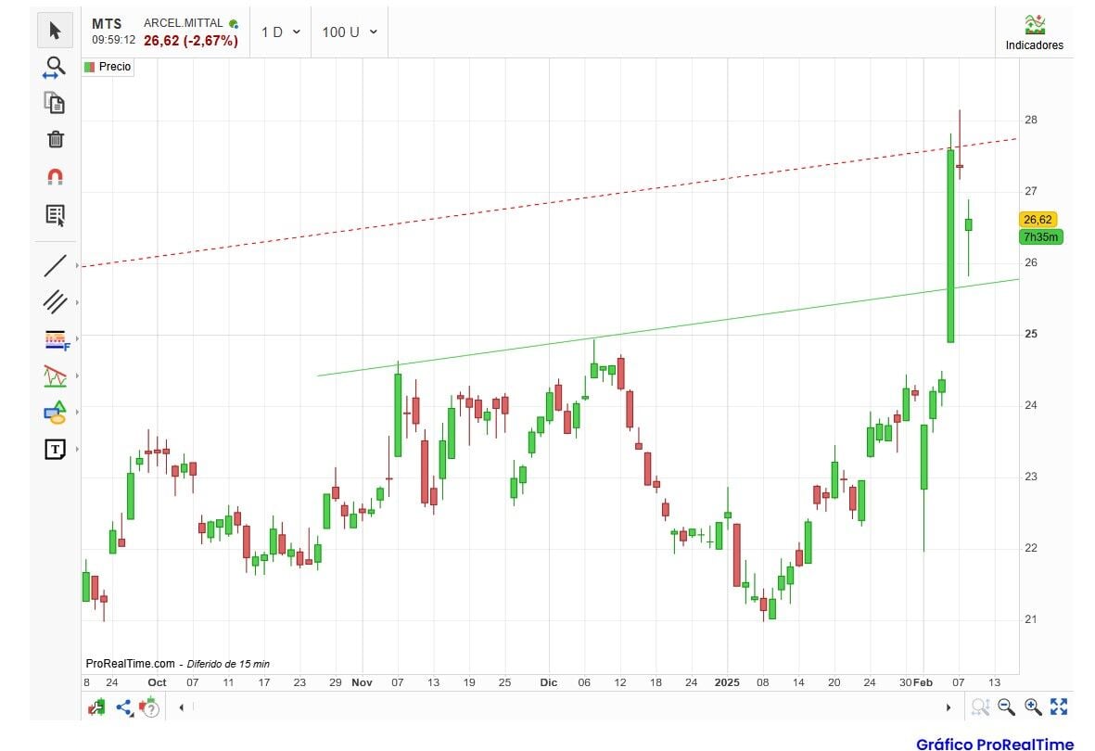Screen dimensions: 1095x751
Task: Click the Nov date axis label
Action: pos(362,682)
